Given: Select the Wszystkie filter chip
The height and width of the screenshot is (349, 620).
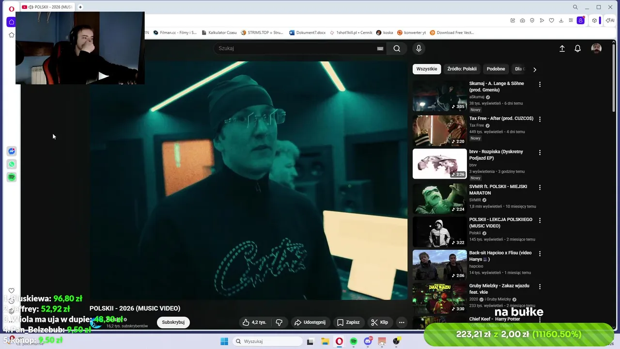Looking at the screenshot, I should (427, 69).
